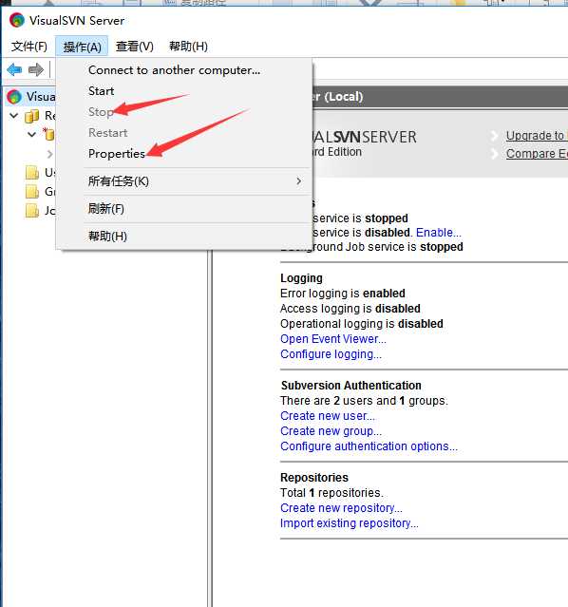Click the VisualSVN Server title bar logo icon
Viewport: 568px width, 607px height.
click(x=17, y=20)
